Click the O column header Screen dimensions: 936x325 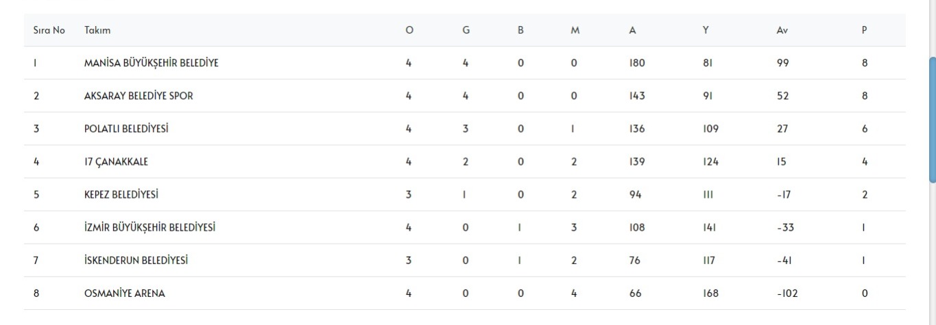409,31
